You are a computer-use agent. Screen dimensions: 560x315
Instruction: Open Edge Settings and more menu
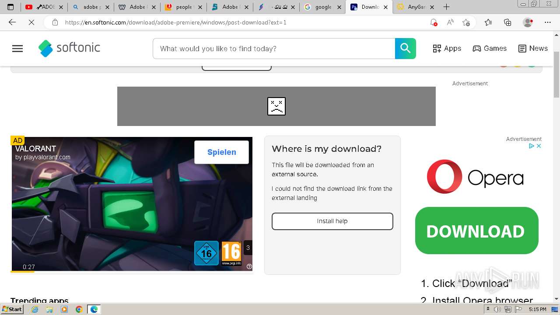pyautogui.click(x=548, y=22)
